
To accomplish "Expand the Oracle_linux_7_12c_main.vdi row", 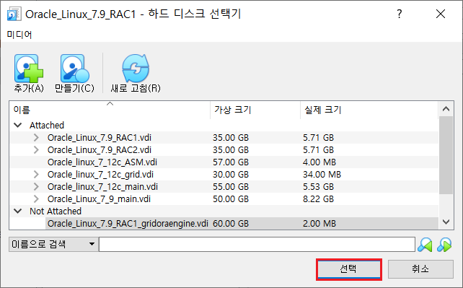I will [x=36, y=187].
